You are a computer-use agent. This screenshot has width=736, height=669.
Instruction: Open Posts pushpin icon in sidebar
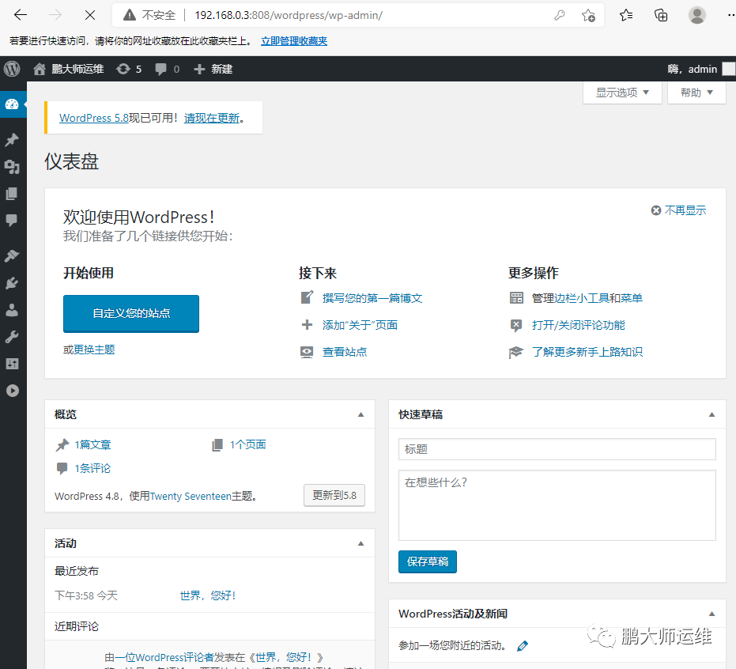coord(12,139)
